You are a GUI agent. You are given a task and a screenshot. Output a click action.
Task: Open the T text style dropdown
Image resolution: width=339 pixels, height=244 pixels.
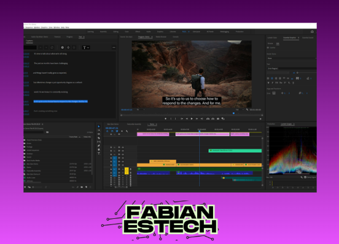click(x=86, y=47)
